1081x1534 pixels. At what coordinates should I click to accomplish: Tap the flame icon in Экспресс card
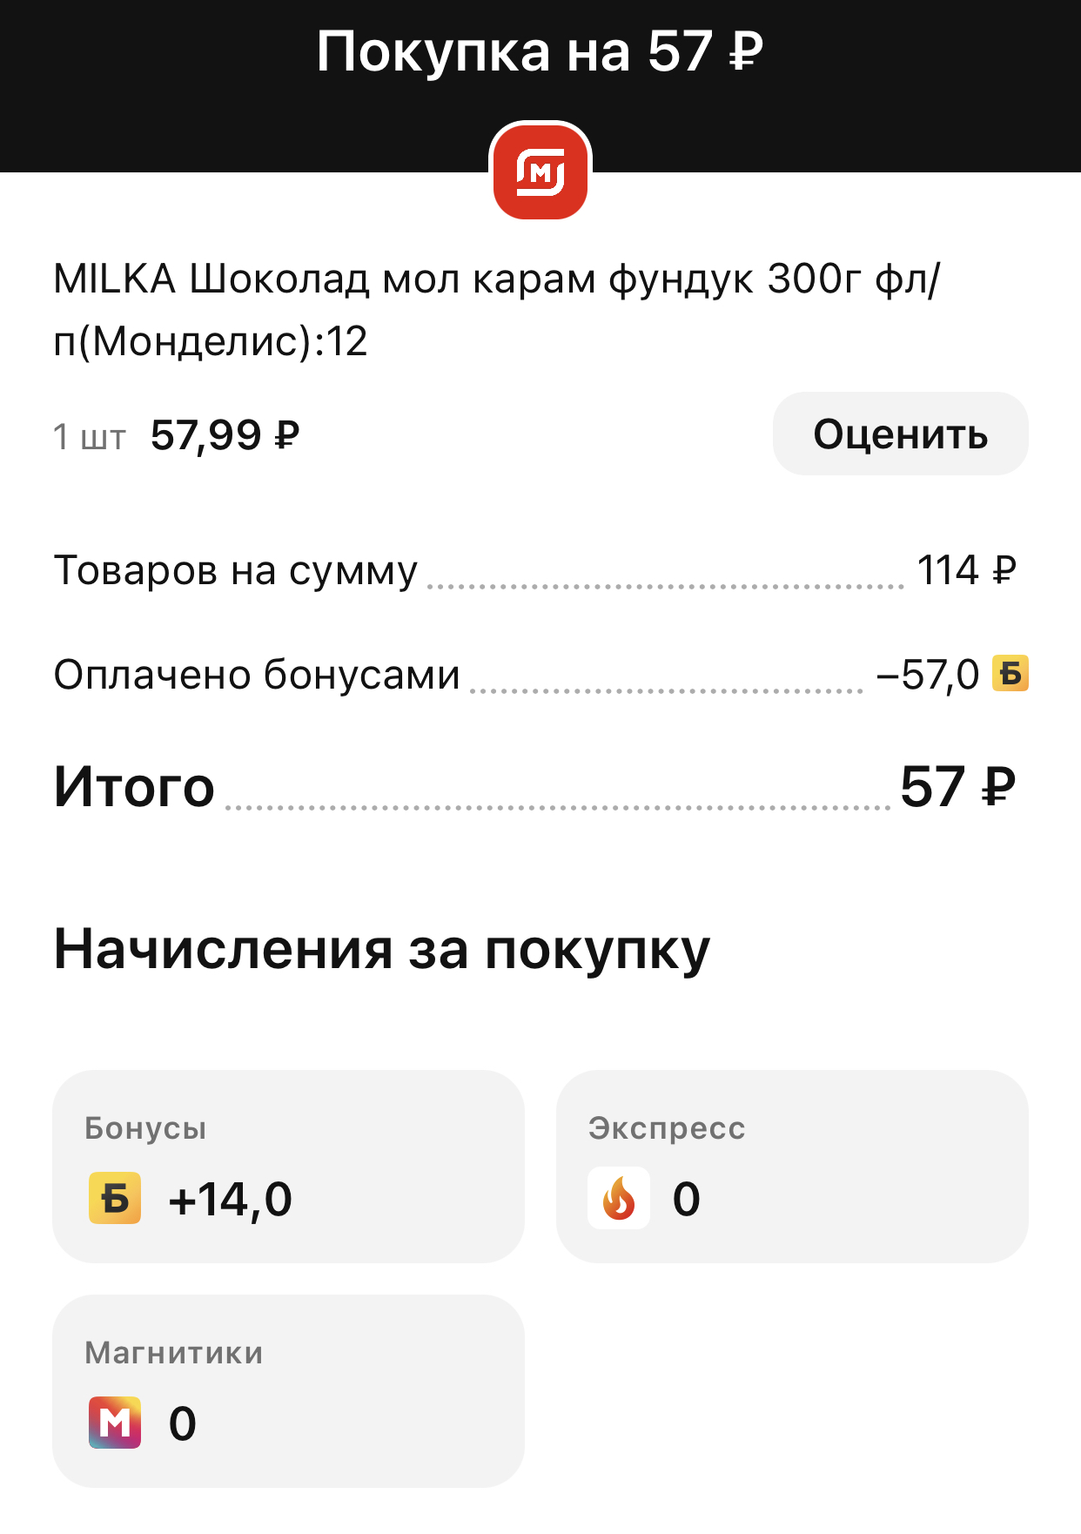point(619,1198)
